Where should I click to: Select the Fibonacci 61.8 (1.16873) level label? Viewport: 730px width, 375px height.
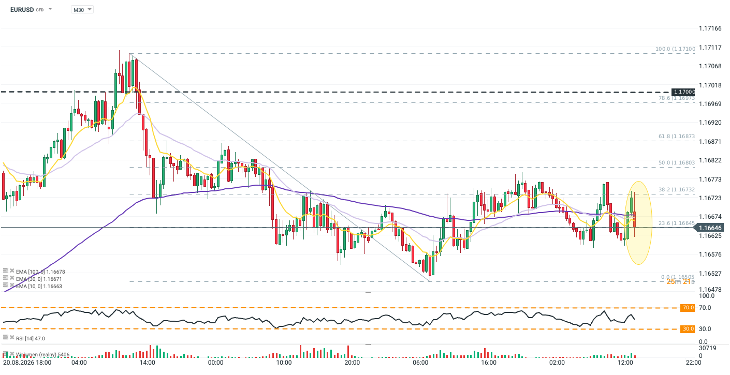(x=677, y=136)
